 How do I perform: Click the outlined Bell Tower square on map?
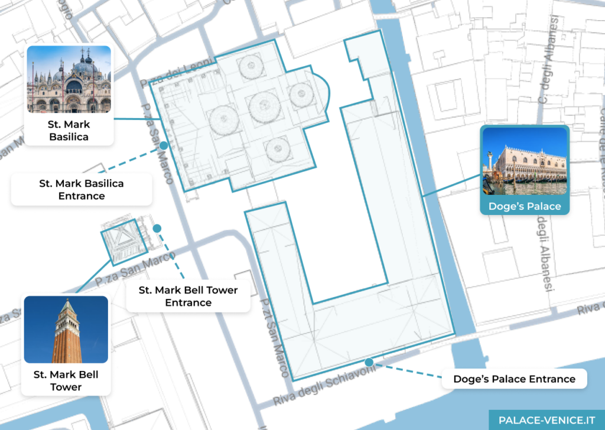(x=124, y=242)
